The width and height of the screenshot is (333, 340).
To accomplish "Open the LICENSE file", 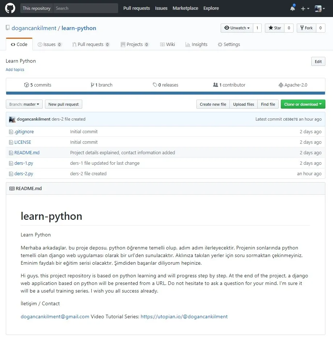I will 22,142.
